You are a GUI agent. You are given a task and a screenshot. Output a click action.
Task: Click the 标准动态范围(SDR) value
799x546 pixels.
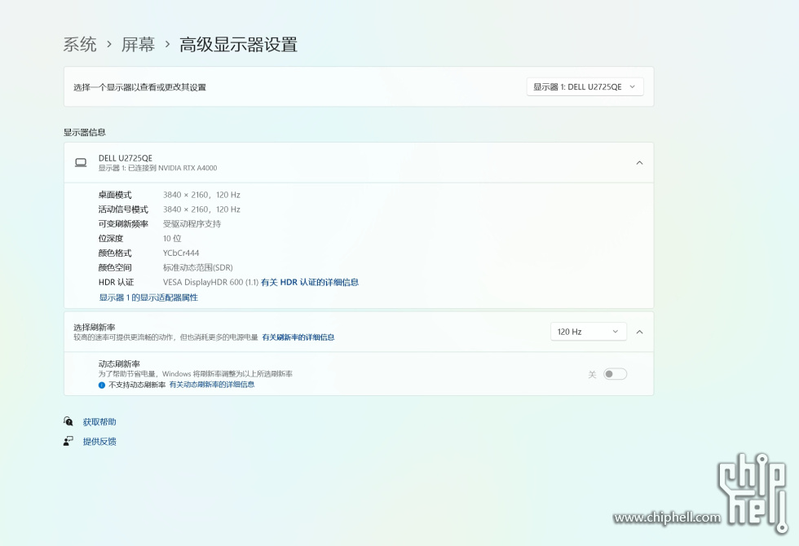(197, 267)
